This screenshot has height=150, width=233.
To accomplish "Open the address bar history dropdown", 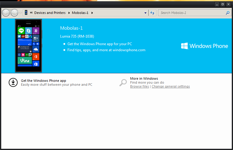I will 146,13.
